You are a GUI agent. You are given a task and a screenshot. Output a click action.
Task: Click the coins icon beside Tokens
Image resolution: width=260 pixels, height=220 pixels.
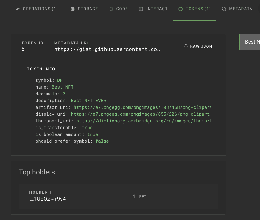pos(181,9)
